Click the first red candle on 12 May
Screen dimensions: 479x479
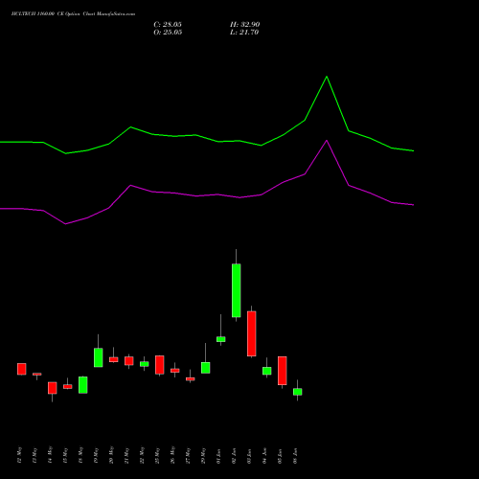click(x=22, y=369)
